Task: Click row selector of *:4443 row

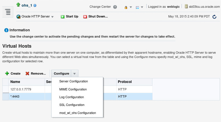Action: [6, 96]
